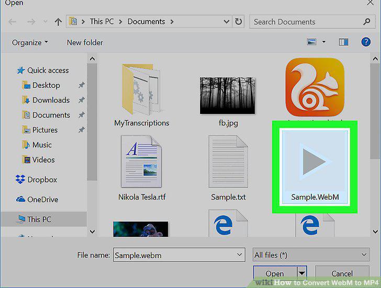This screenshot has height=288, width=381.
Task: Open the Organize menu
Action: pyautogui.click(x=30, y=42)
